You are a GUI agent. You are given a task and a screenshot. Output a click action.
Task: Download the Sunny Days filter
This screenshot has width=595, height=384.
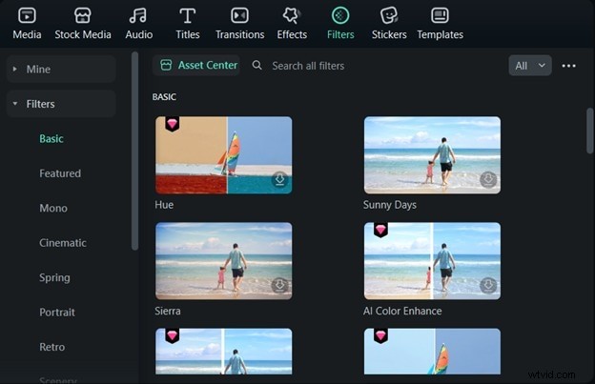pos(488,179)
